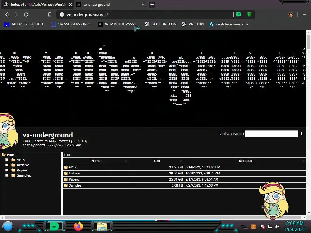Focus the Global search input box
The width and height of the screenshot is (311, 233).
pyautogui.click(x=272, y=133)
